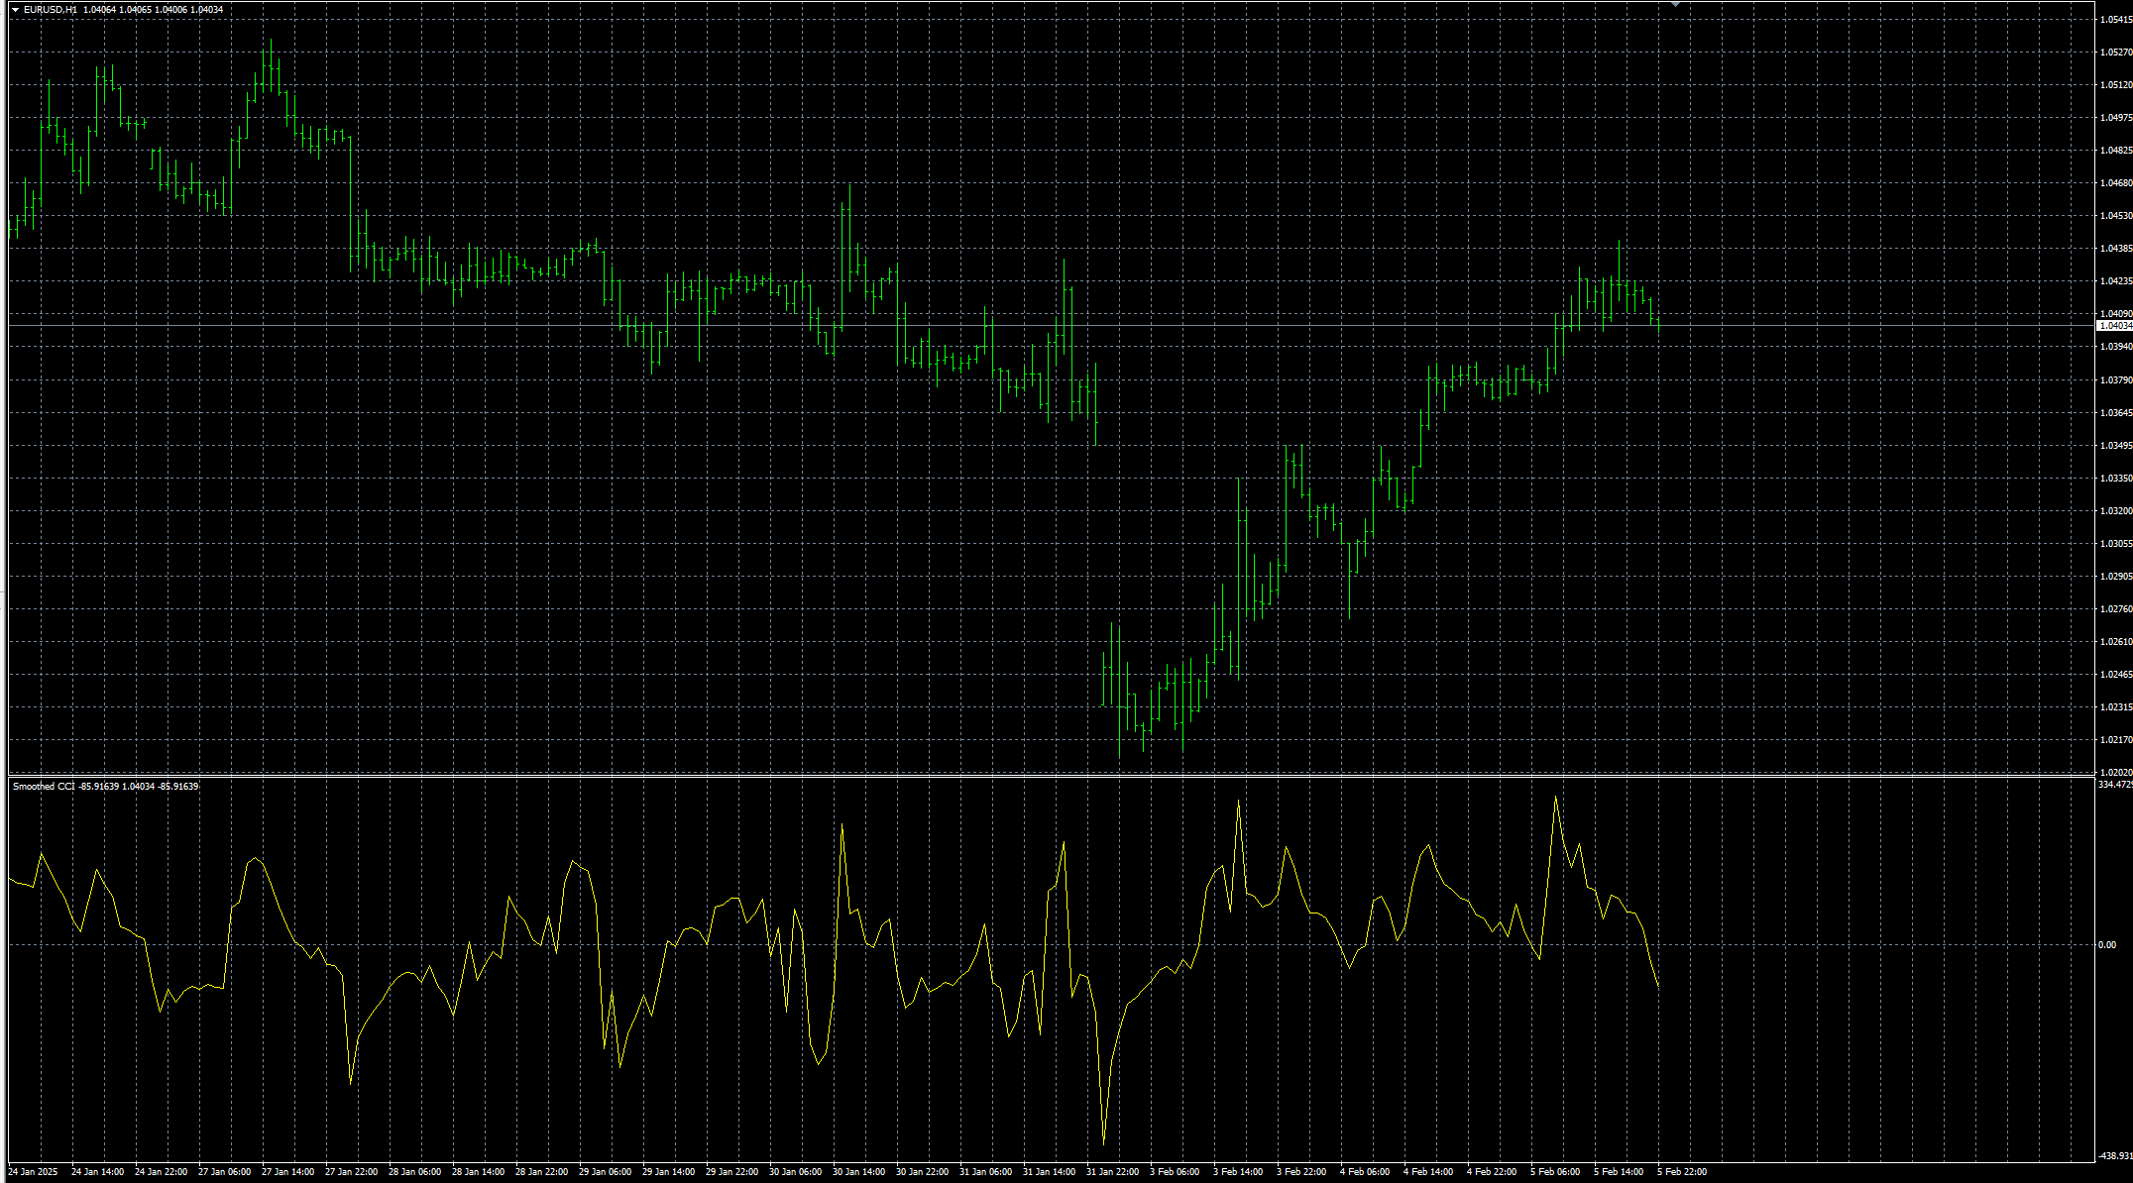Click the 30 Jan 06:00 time label
The height and width of the screenshot is (1183, 2133).
pos(796,1172)
